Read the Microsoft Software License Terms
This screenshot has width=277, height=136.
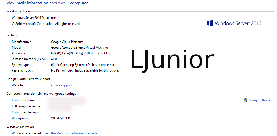(73, 133)
